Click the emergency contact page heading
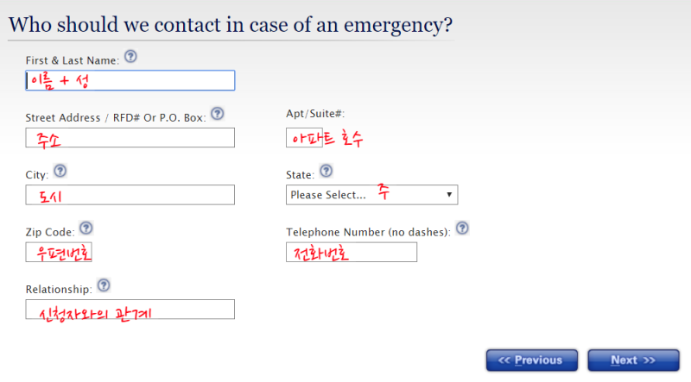This screenshot has width=691, height=382. (x=231, y=25)
